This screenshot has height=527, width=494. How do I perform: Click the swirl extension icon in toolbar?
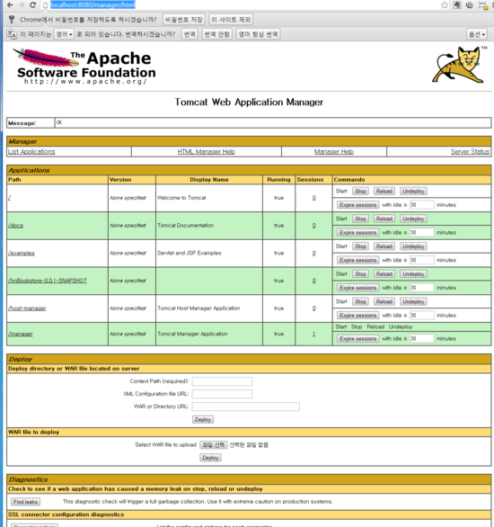coord(470,5)
